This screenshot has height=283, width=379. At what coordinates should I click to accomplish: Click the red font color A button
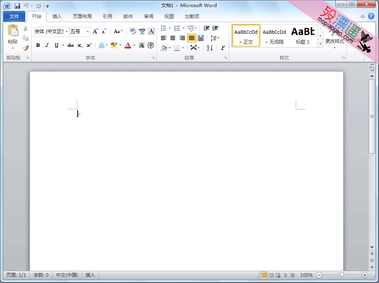click(x=128, y=45)
